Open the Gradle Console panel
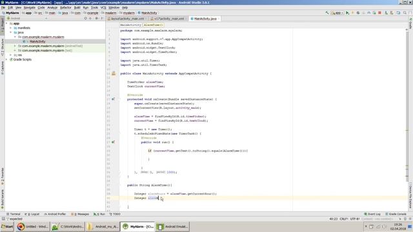Image resolution: width=413 pixels, height=232 pixels. tap(396, 214)
